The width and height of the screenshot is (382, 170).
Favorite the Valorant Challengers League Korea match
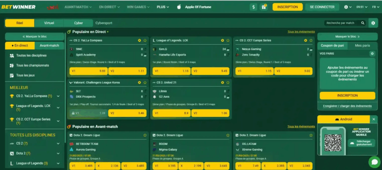(x=145, y=82)
